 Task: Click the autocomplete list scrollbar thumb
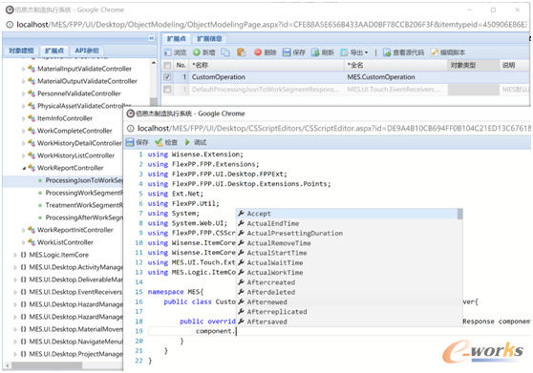coord(459,214)
